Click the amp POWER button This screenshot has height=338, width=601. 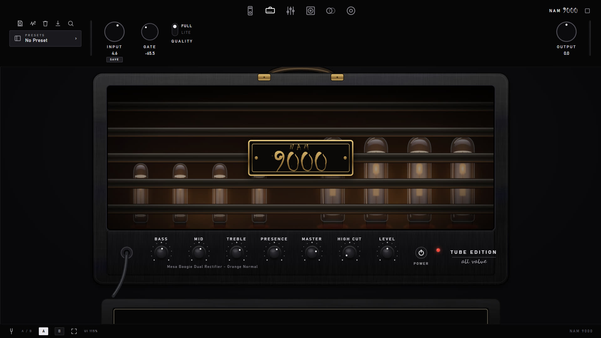[421, 253]
